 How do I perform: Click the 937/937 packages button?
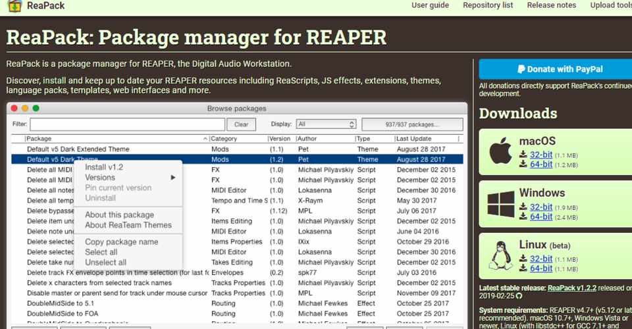(412, 124)
